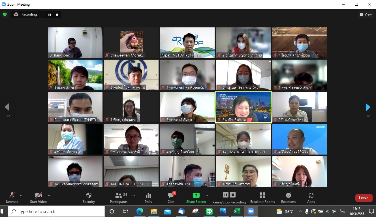The height and width of the screenshot is (217, 376).
Task: Open the Polls icon
Action: (x=148, y=198)
